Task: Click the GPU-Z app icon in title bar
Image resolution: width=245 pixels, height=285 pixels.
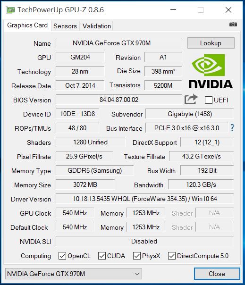Action: (x=10, y=10)
